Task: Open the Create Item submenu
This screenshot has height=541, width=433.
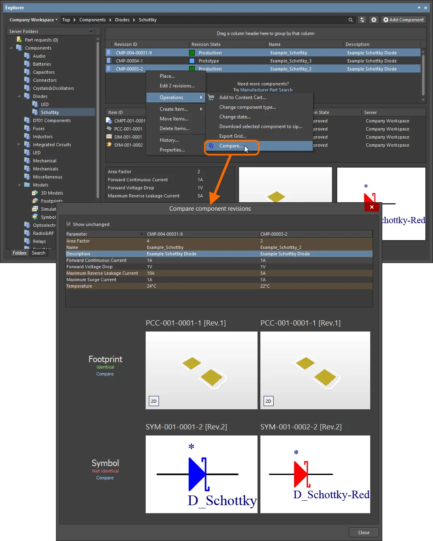Action: click(x=176, y=109)
